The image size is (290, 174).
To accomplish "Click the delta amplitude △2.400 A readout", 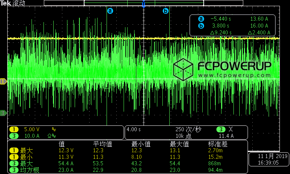I will point(259,33).
